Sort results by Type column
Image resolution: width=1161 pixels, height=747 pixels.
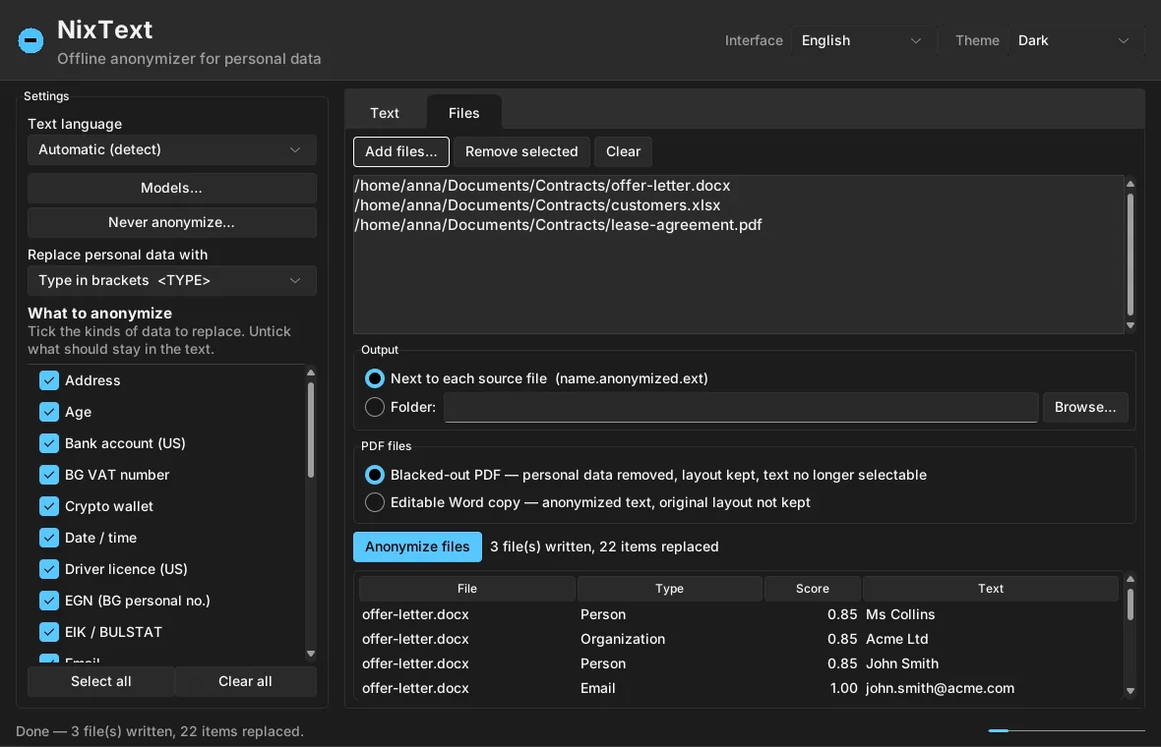click(669, 589)
